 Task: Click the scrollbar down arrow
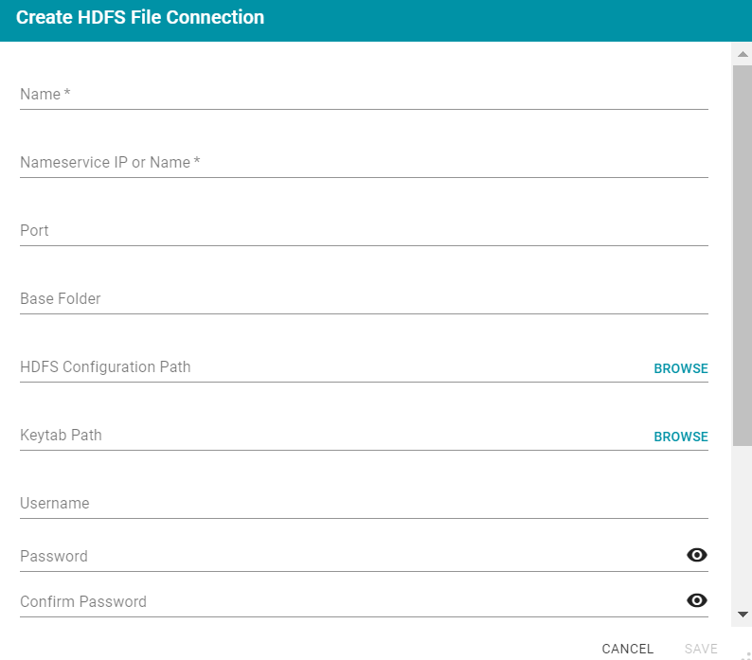tap(743, 615)
